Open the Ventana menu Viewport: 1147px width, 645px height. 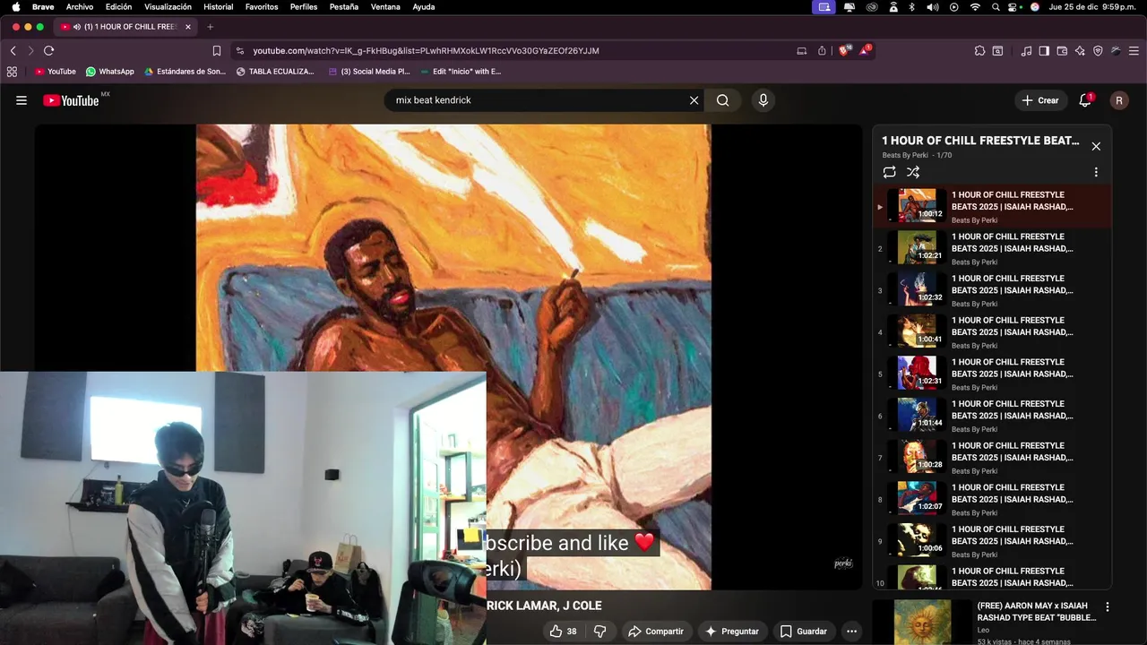(385, 7)
